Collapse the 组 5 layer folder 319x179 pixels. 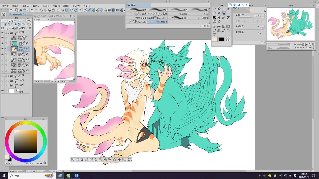click(9, 33)
